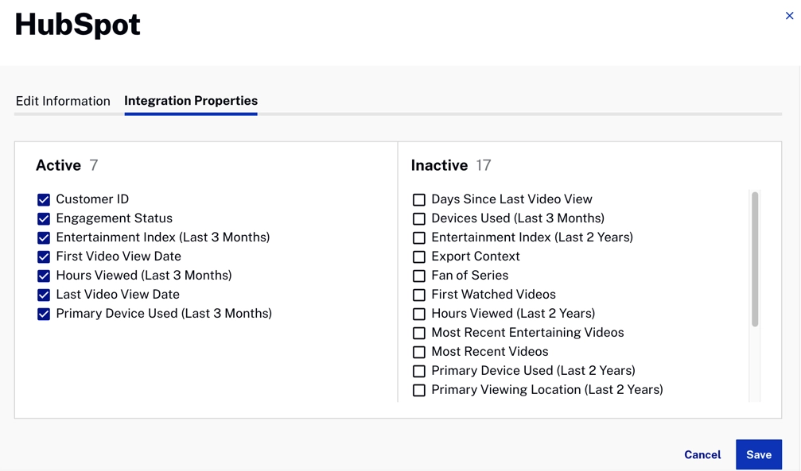Switch to the Edit Information tab
This screenshot has height=471, width=801.
[63, 101]
